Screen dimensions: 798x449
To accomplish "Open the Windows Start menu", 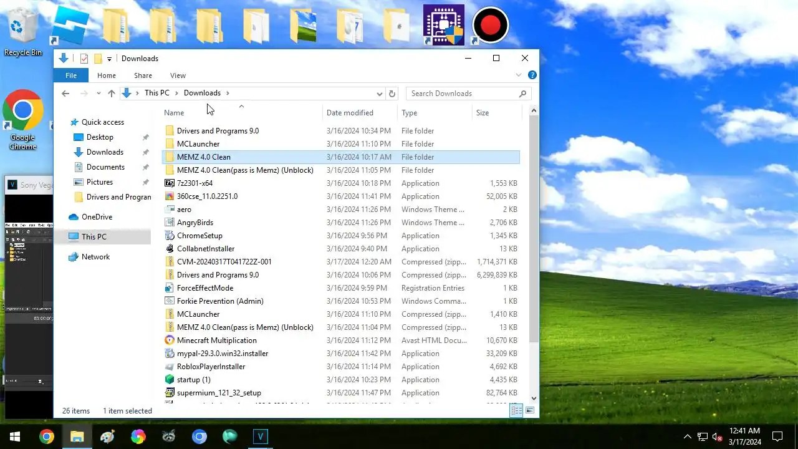I will click(x=15, y=437).
